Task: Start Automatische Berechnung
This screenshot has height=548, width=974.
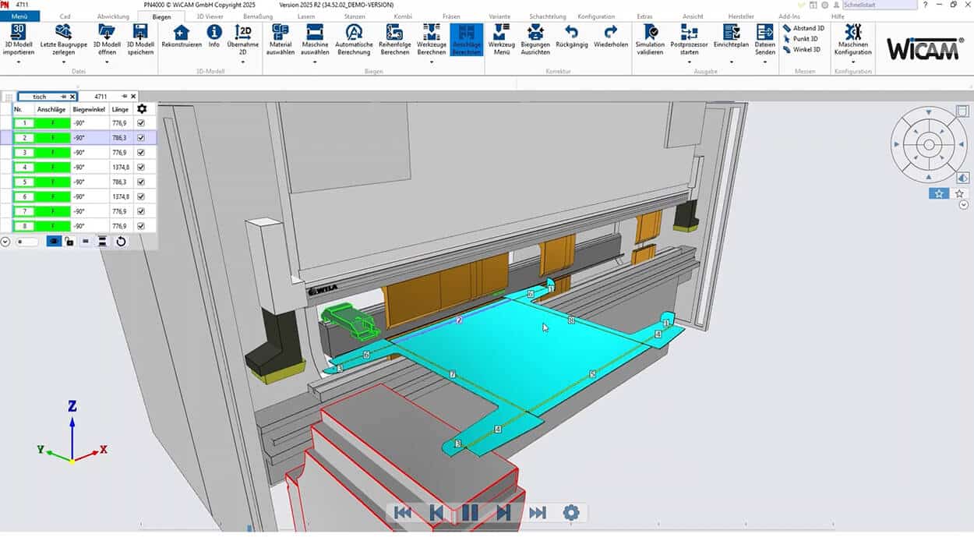Action: tap(354, 32)
